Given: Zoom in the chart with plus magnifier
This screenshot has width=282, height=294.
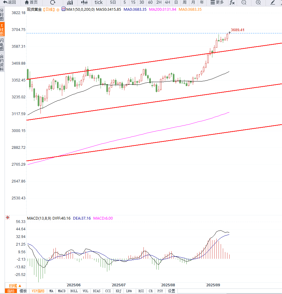Looking at the screenshot, I should pyautogui.click(x=258, y=2).
